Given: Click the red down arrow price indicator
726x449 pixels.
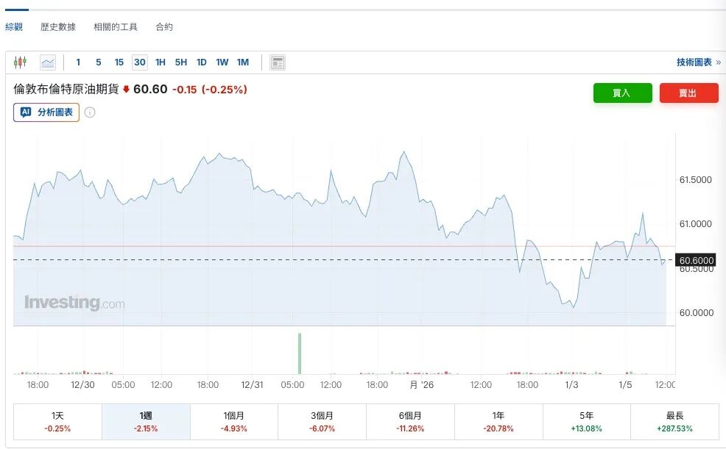Looking at the screenshot, I should 126,90.
